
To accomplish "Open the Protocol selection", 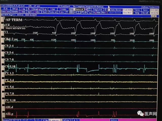I will pos(53,12).
